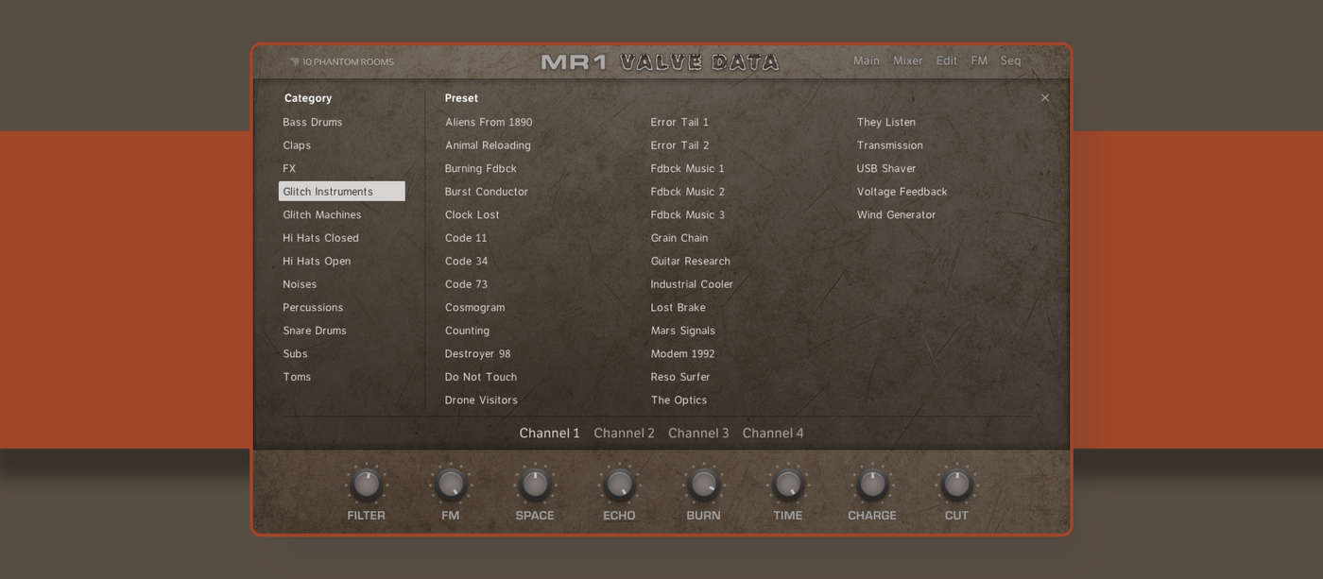
Task: Click the SPACE knob
Action: click(x=535, y=485)
